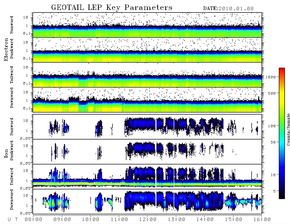Click the 10:00 time tick label
Viewport: 290px width, 224px height.
pyautogui.click(x=91, y=220)
